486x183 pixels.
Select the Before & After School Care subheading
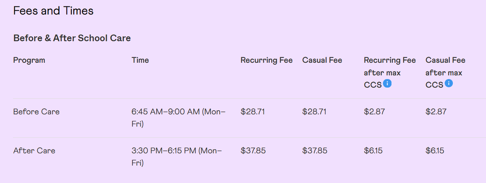tap(72, 38)
